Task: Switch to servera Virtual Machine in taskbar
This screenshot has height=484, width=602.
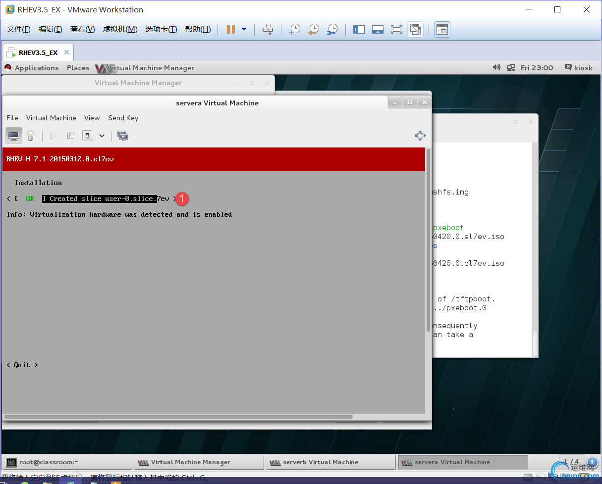Action: click(x=462, y=462)
